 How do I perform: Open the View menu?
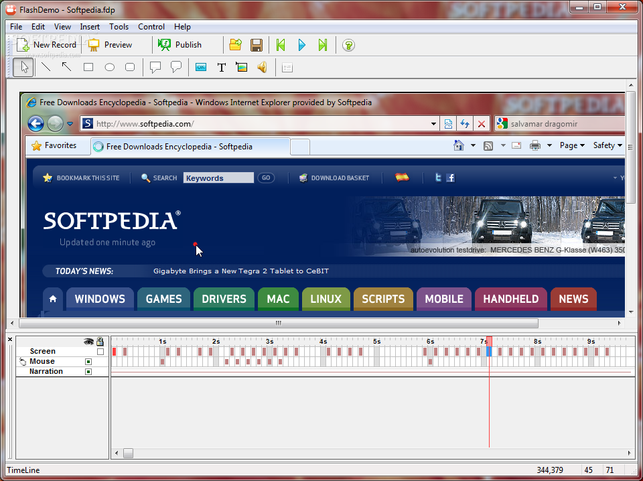(x=62, y=27)
